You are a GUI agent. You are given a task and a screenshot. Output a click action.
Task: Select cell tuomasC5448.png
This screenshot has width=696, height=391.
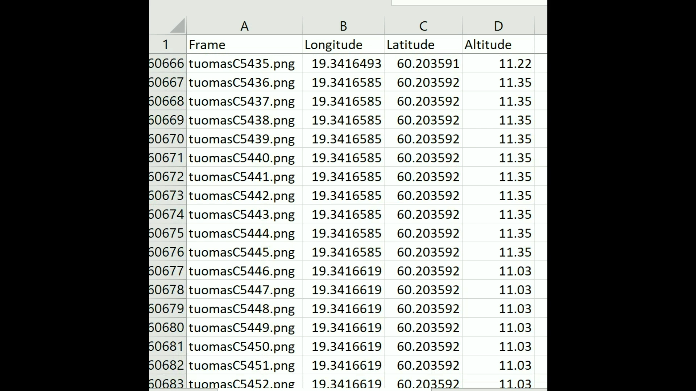244,308
